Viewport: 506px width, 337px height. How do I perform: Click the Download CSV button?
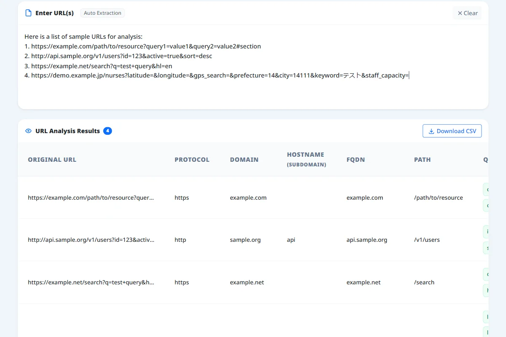[x=452, y=131]
